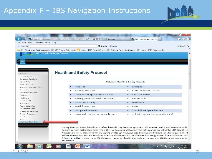
Task: Close the QA - Health and Safety tab
Action: (156, 39)
